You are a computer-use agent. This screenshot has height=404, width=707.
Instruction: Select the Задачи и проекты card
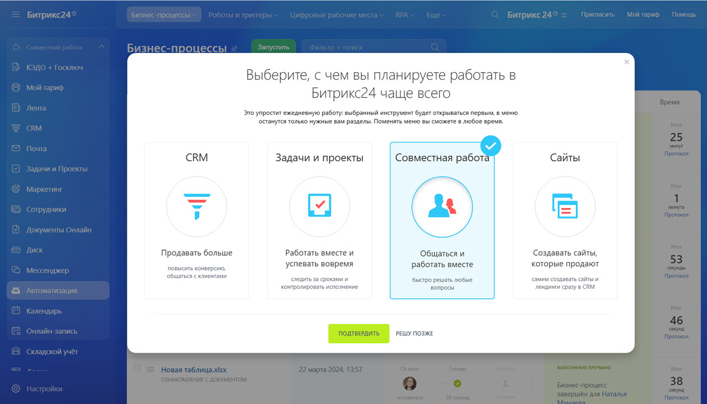pos(320,221)
